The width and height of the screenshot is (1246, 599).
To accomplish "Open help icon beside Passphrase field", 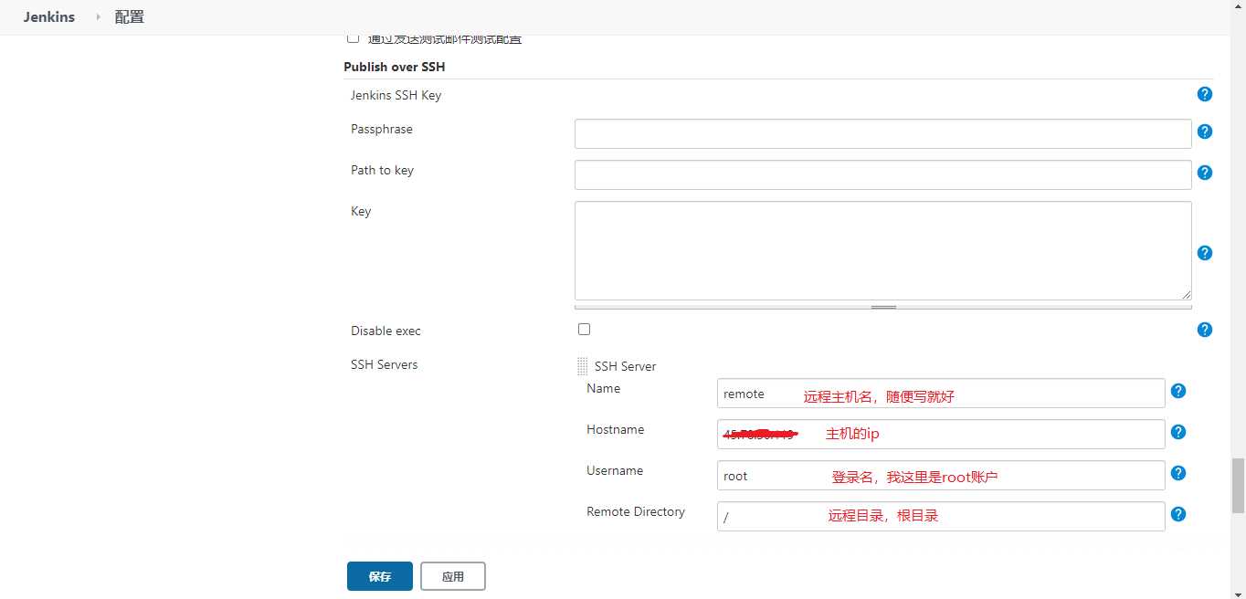I will pos(1204,131).
